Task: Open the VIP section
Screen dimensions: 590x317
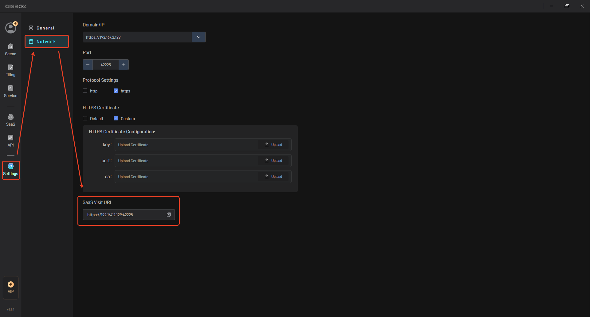Action: [x=10, y=288]
